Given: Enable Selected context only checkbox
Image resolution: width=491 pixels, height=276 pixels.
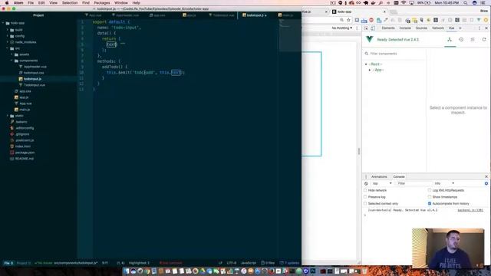Looking at the screenshot, I should (365, 203).
